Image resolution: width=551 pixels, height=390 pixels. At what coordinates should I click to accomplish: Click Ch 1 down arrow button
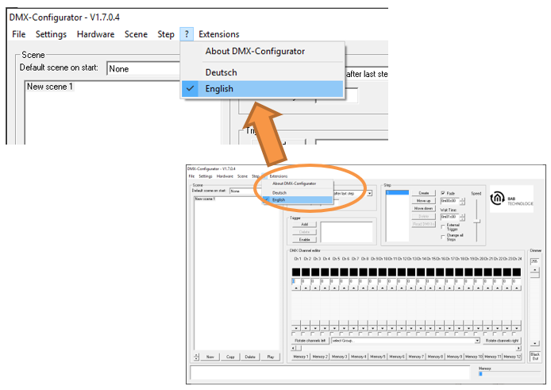pos(296,328)
